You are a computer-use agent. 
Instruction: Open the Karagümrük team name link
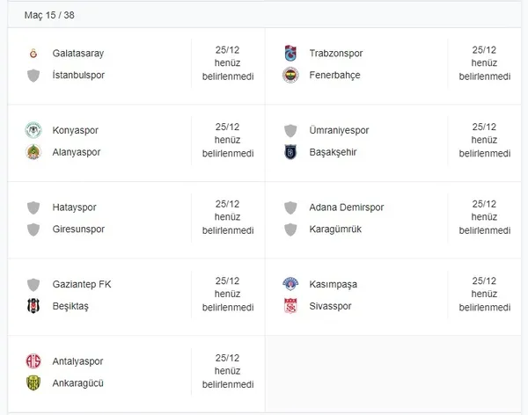coord(335,229)
